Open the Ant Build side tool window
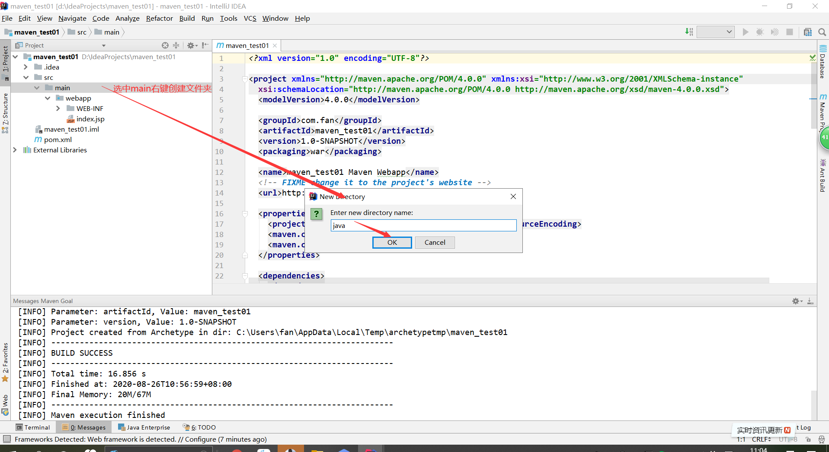This screenshot has height=452, width=829. (x=823, y=176)
